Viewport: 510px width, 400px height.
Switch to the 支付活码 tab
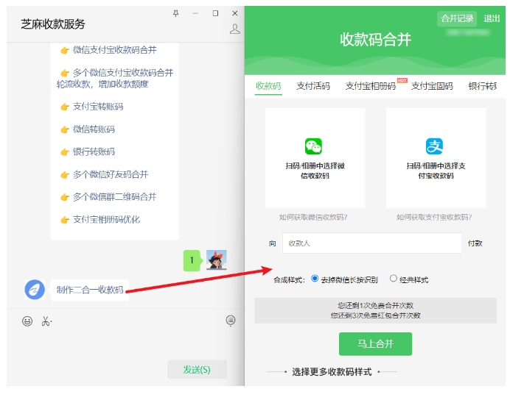click(x=313, y=86)
